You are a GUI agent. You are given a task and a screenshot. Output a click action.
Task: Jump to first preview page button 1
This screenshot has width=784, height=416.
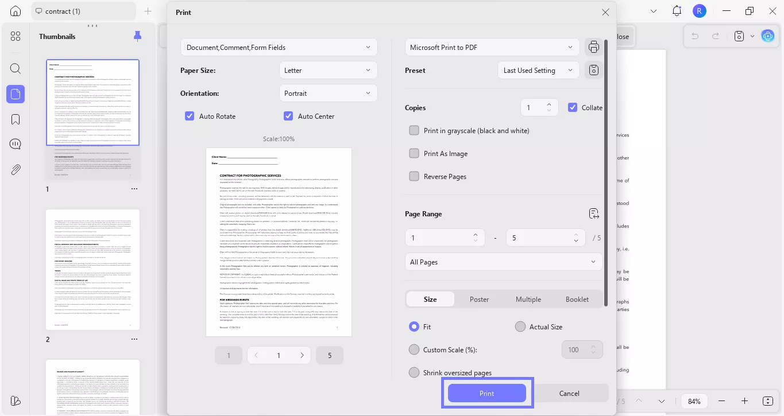229,355
